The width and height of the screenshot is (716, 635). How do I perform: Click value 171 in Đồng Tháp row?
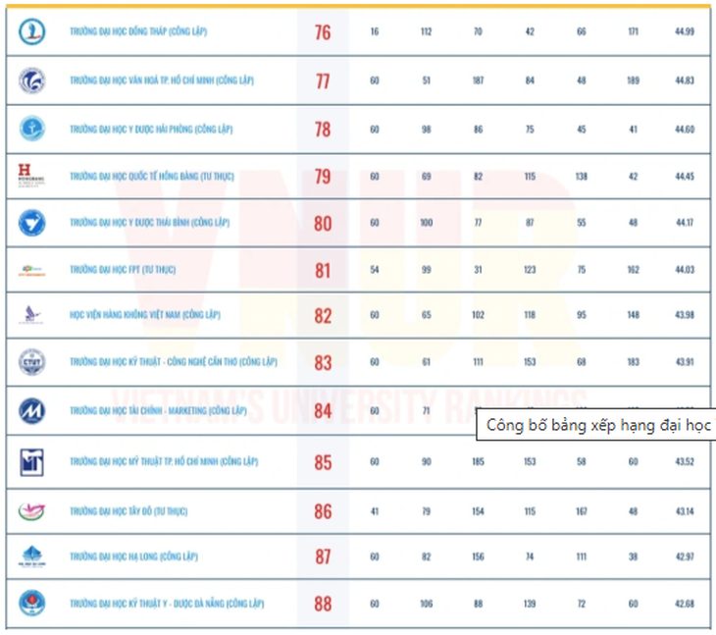[x=633, y=31]
